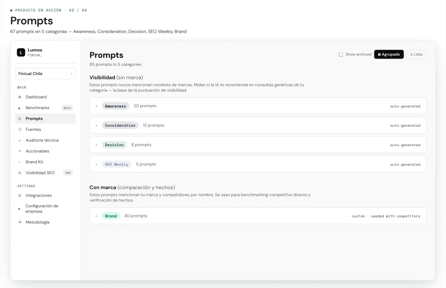Expand the Consideration category row arrow

(96, 126)
